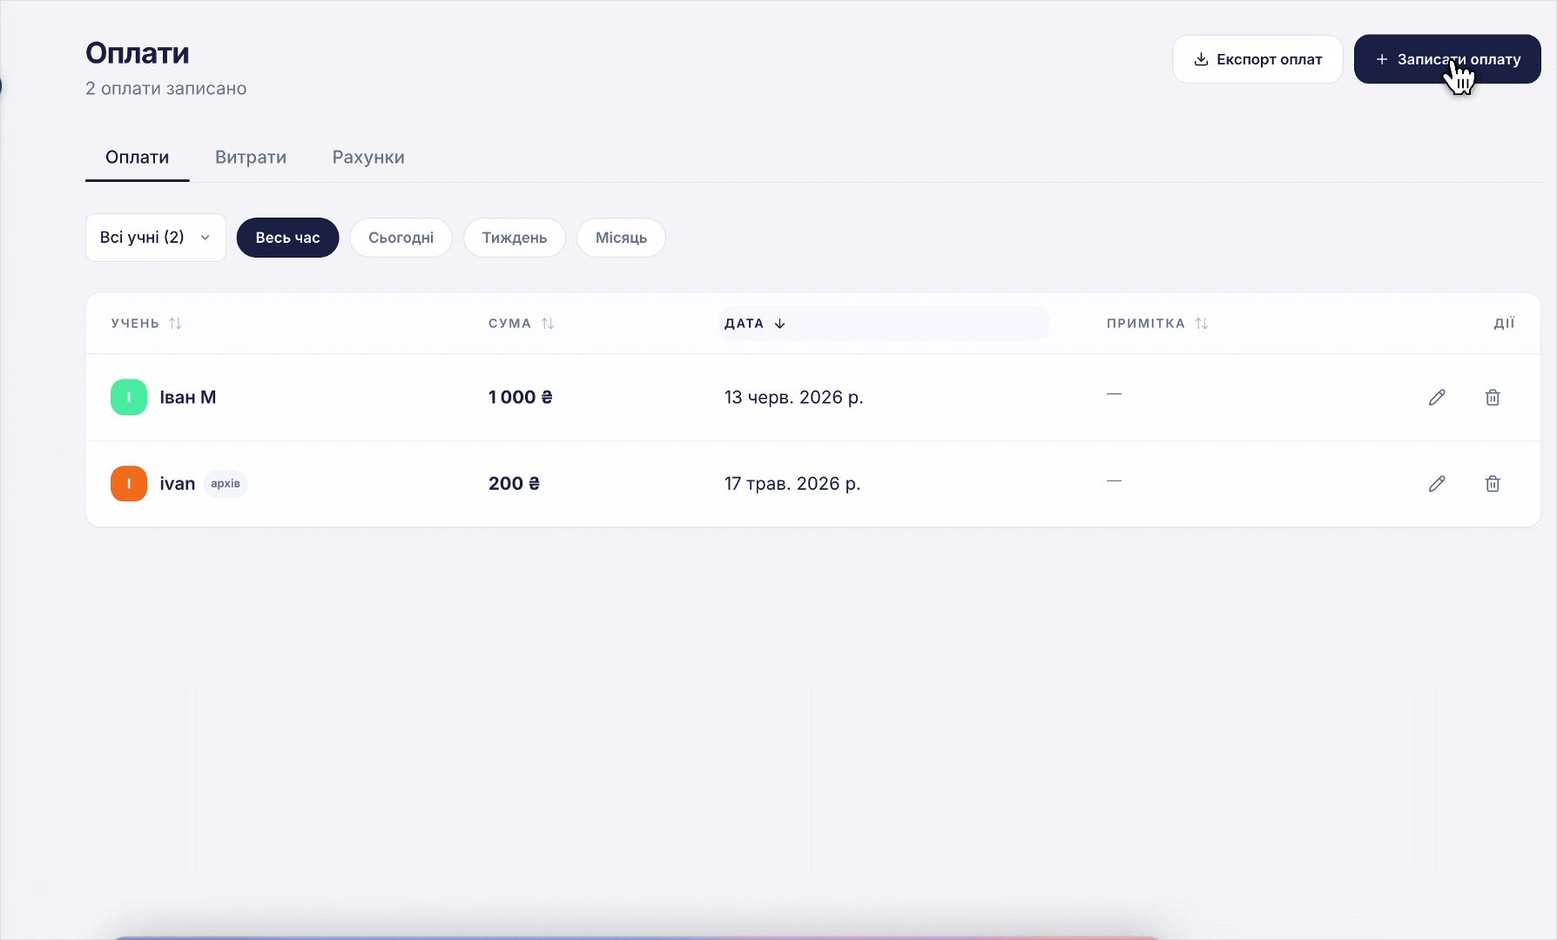The height and width of the screenshot is (940, 1557).
Task: Click the student name Іван М
Action: pyautogui.click(x=188, y=397)
